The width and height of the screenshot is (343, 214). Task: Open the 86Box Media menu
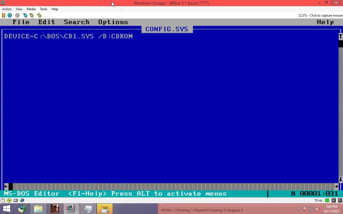(31, 9)
